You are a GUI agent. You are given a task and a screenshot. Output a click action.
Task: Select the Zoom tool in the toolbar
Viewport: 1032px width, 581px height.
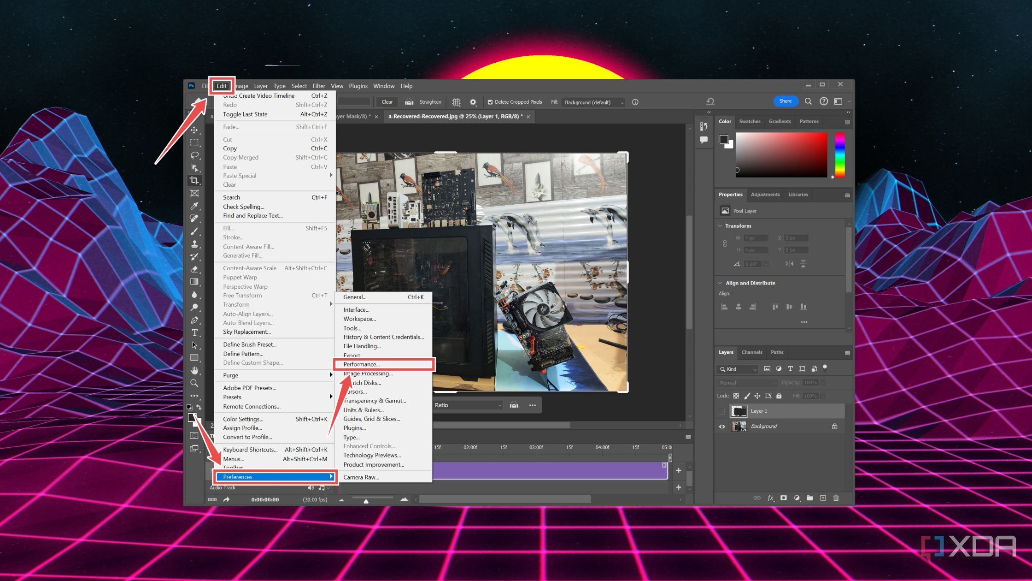click(x=194, y=383)
